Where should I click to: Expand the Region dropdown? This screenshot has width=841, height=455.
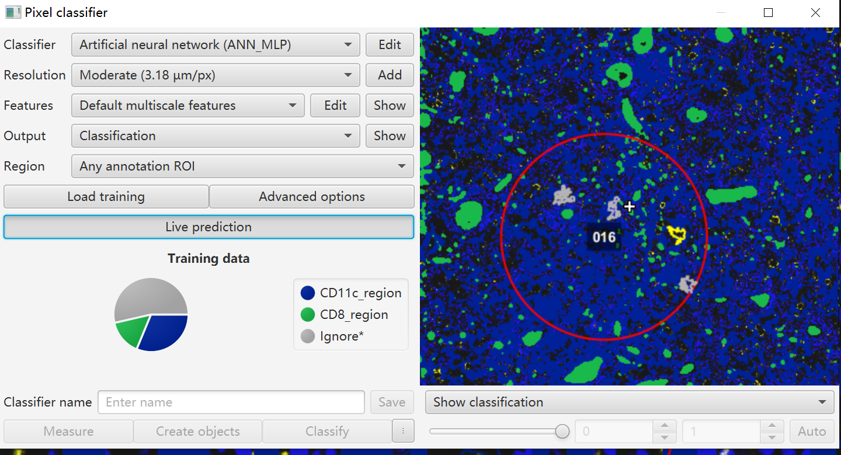242,166
